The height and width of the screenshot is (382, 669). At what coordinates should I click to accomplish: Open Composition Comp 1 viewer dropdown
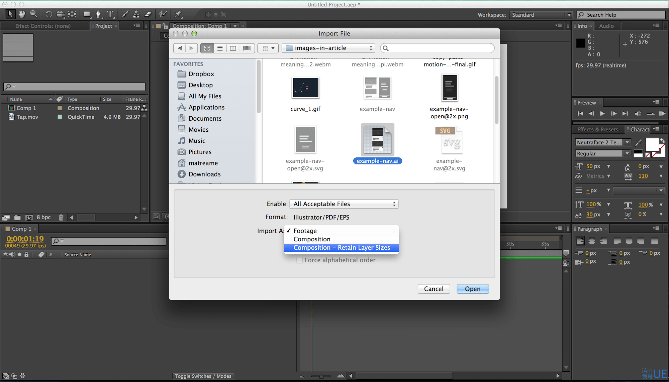235,26
